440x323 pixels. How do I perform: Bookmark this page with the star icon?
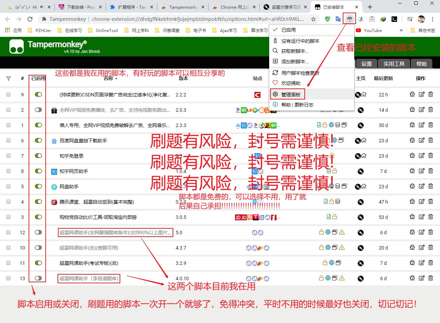point(313,19)
